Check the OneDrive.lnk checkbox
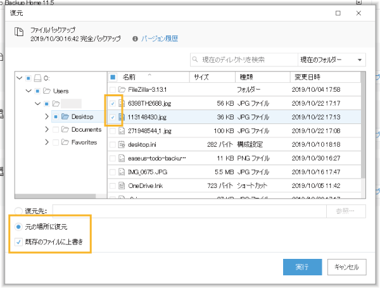380x288 pixels. click(x=113, y=186)
